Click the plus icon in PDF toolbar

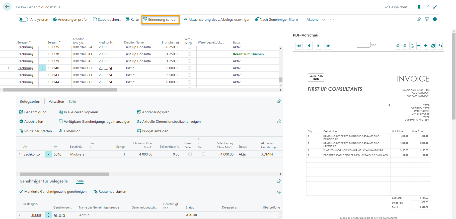426,46
